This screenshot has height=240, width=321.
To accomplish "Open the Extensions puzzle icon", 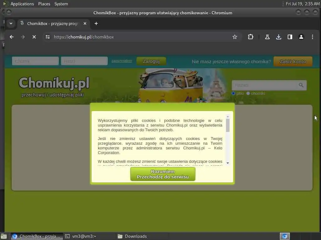I will tap(250, 37).
